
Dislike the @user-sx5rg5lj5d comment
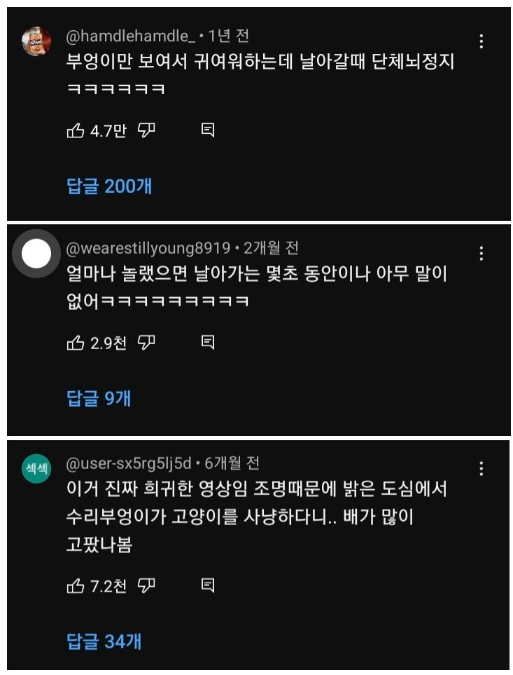click(146, 586)
